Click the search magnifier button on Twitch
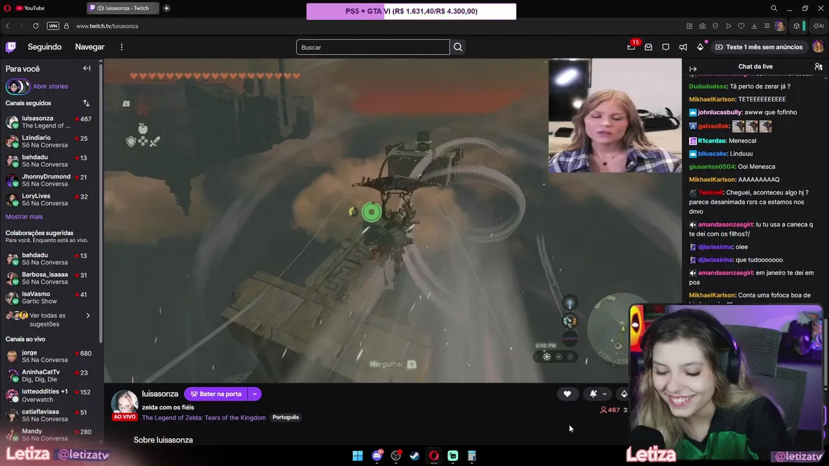Screen dimensions: 829x466 (458, 47)
